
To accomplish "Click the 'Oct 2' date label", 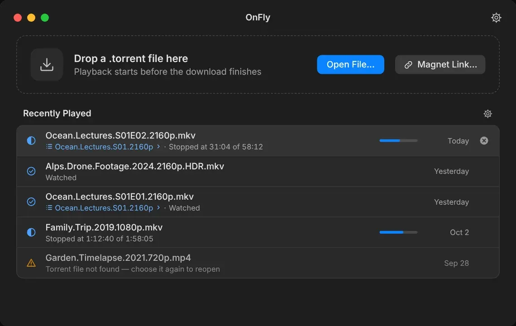I will click(x=459, y=232).
